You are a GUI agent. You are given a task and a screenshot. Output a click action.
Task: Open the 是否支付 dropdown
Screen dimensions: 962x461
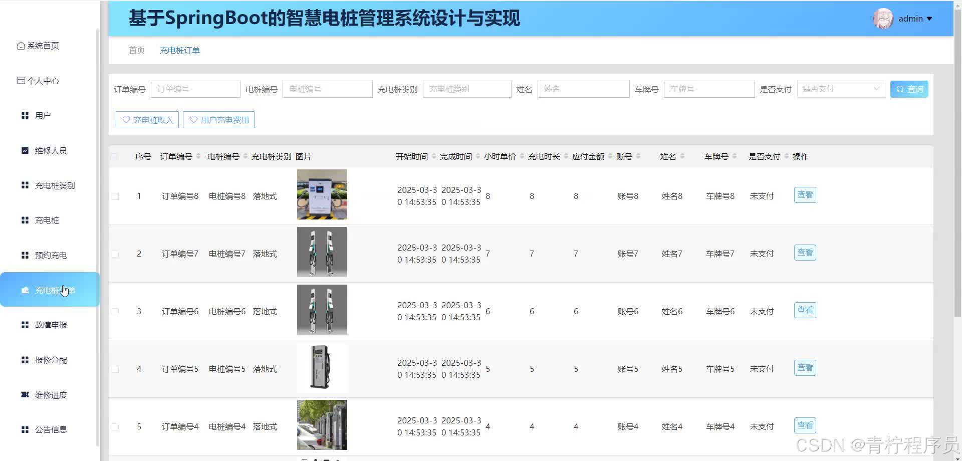point(841,89)
